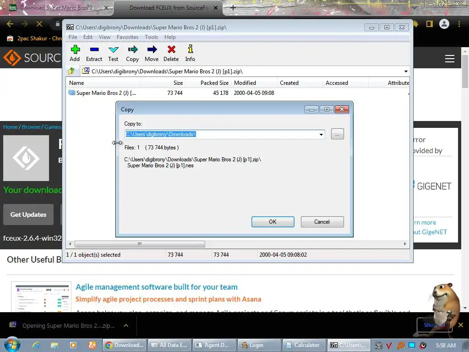Open the View menu in 7-Zip

(x=104, y=37)
